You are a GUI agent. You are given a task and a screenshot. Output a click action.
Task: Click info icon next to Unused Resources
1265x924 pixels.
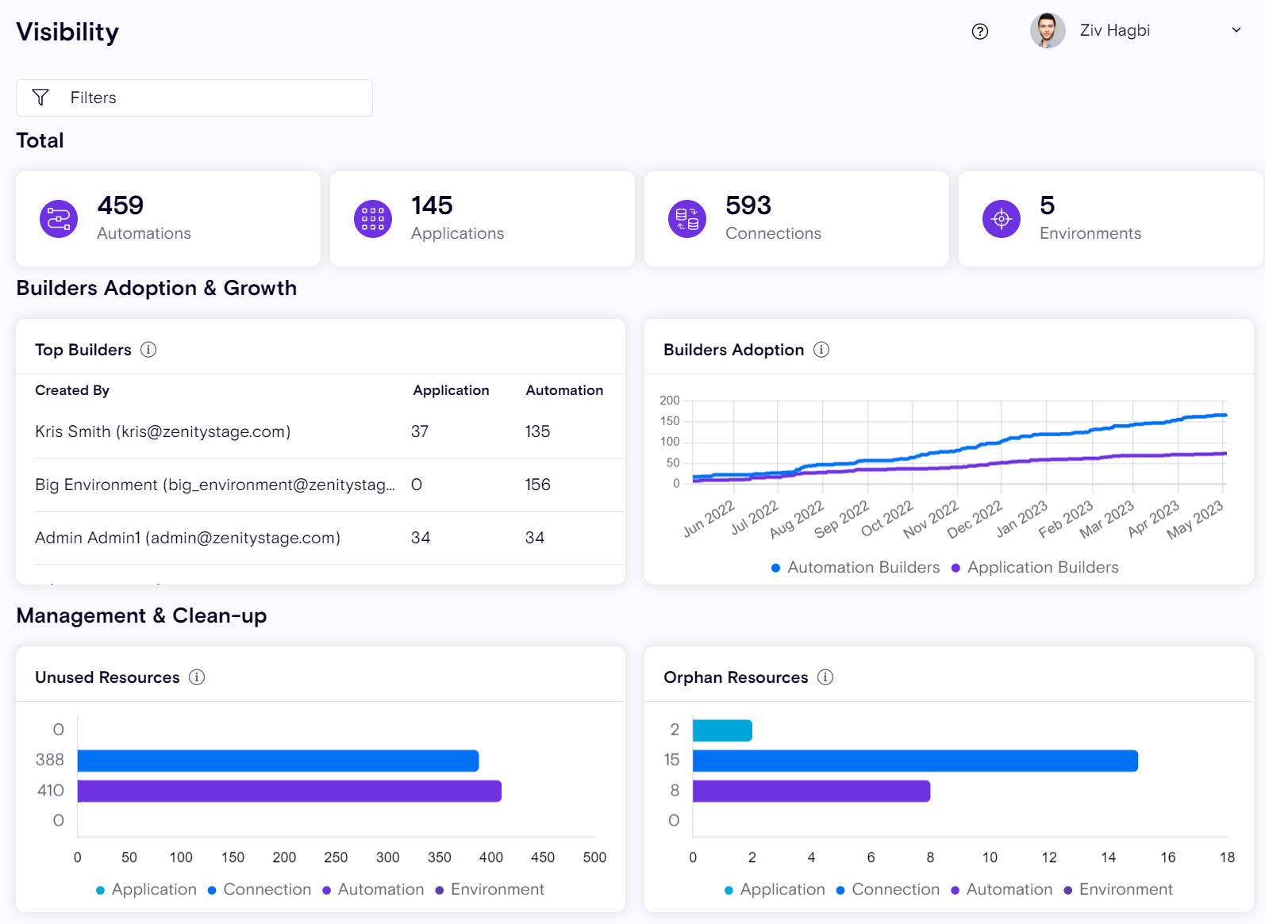pyautogui.click(x=197, y=677)
